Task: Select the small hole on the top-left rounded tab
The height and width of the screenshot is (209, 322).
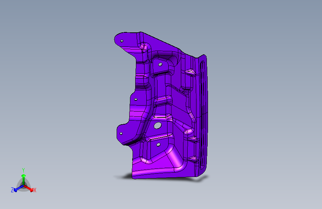Action: 122,41
